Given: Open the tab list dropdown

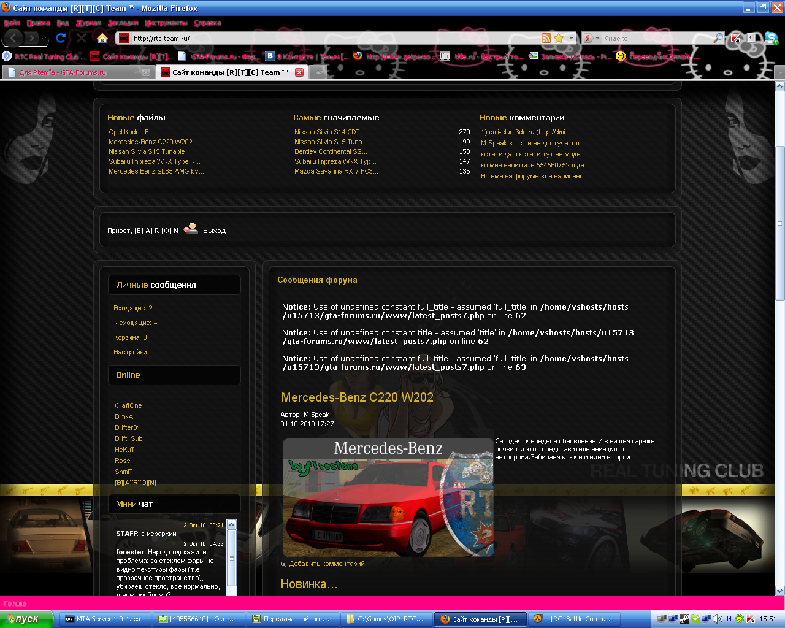Looking at the screenshot, I should (779, 72).
